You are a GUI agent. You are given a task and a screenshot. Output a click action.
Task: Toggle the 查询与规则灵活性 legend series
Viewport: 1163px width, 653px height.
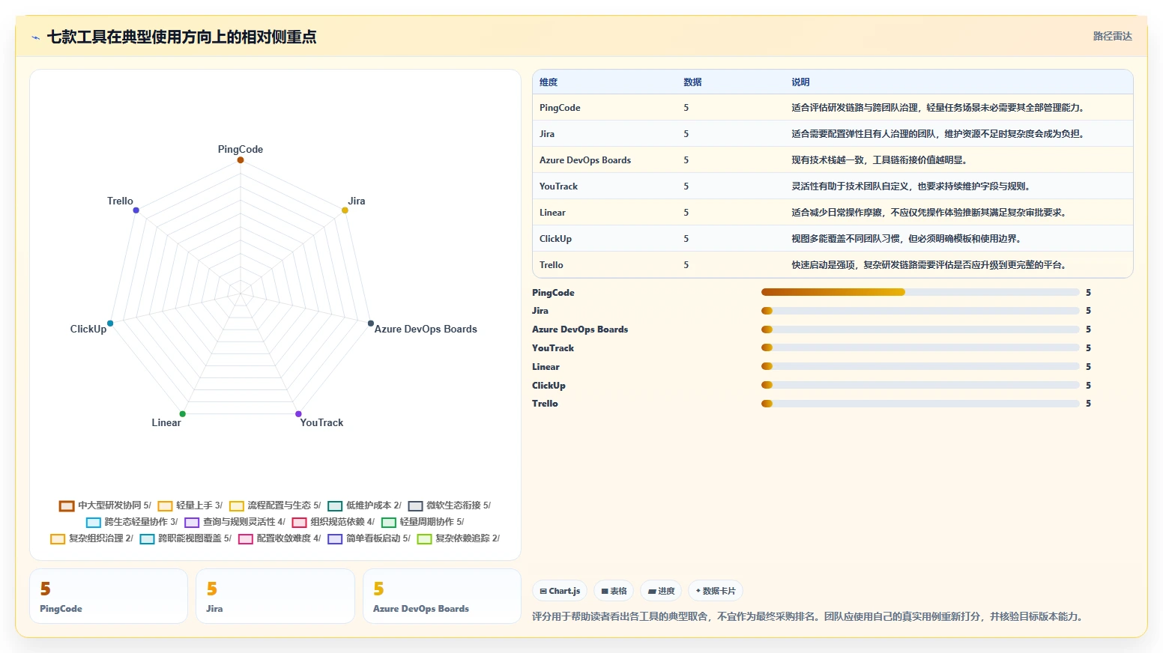coord(235,522)
